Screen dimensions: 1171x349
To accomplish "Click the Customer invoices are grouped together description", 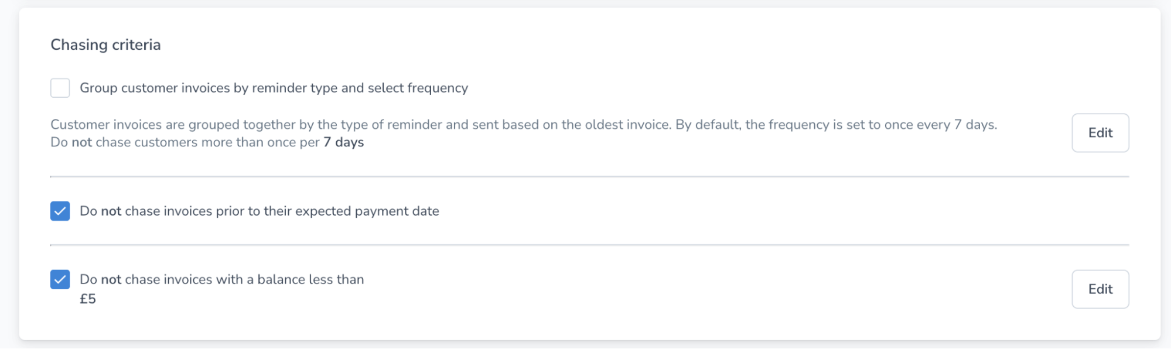I will (360, 125).
